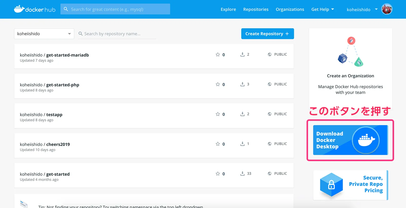Click the download icon for get-started repository
The width and height of the screenshot is (406, 208).
click(243, 174)
